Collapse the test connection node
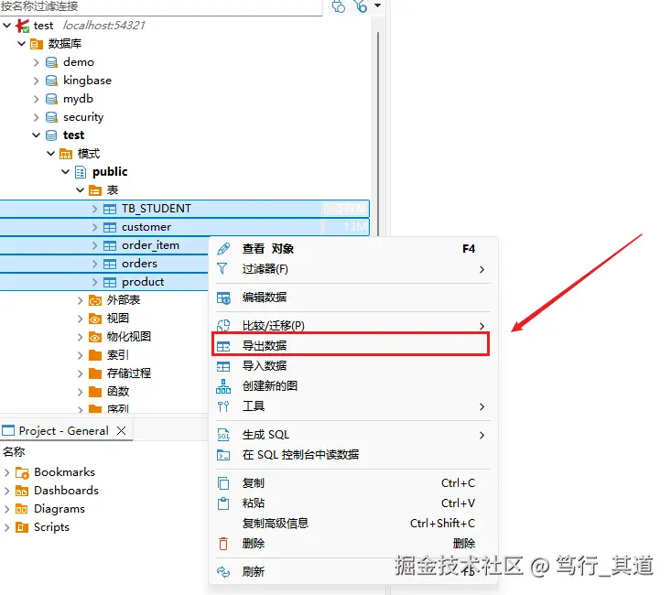 [x=6, y=26]
